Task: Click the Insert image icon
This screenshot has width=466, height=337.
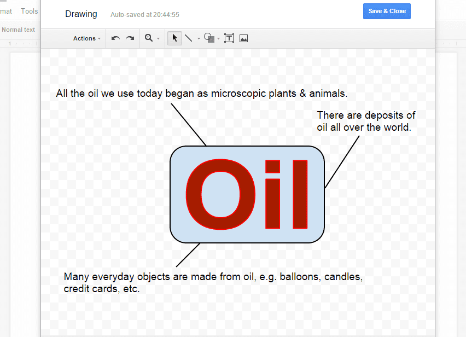Action: (243, 38)
